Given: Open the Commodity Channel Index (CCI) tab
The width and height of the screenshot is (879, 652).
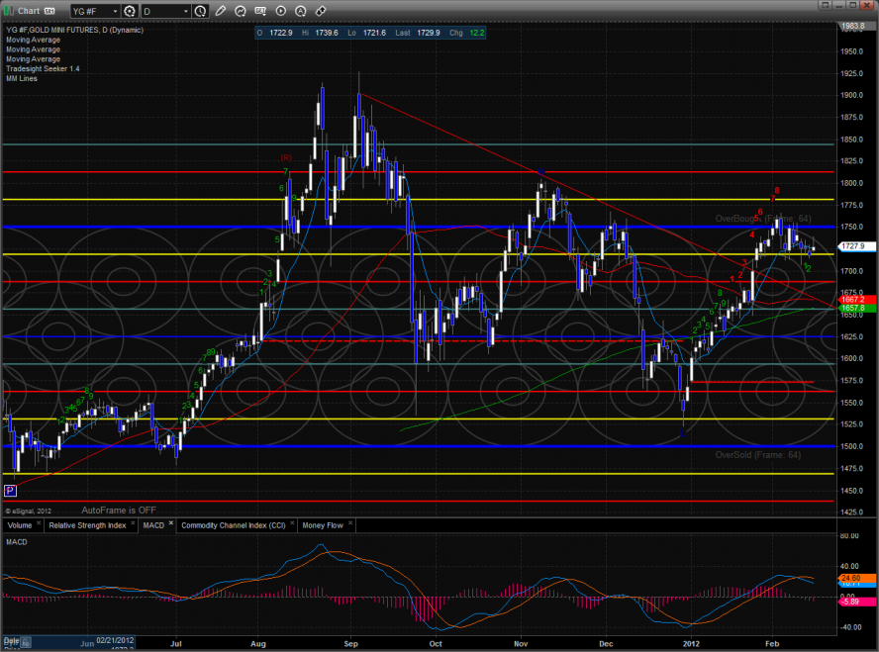Looking at the screenshot, I should pos(234,525).
